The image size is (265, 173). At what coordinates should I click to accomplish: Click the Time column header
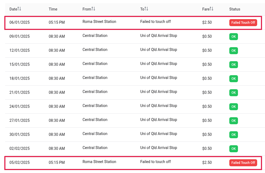pos(53,9)
